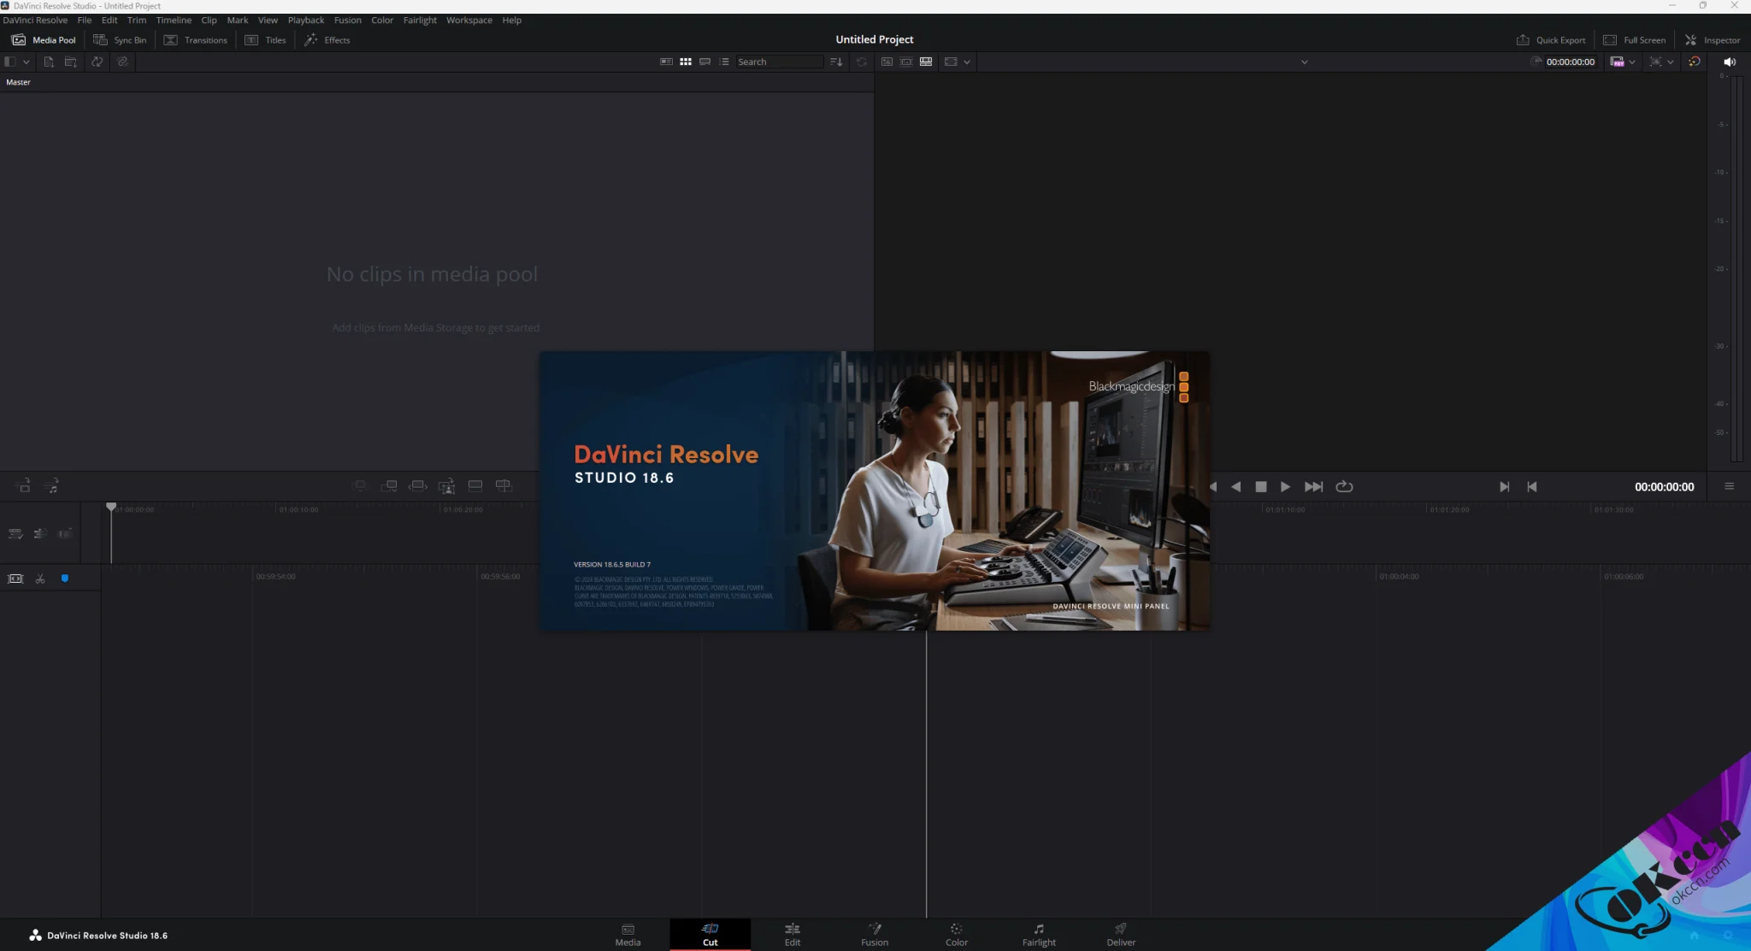The height and width of the screenshot is (951, 1751).
Task: Open the timeline name dropdown in viewer
Action: [1304, 62]
